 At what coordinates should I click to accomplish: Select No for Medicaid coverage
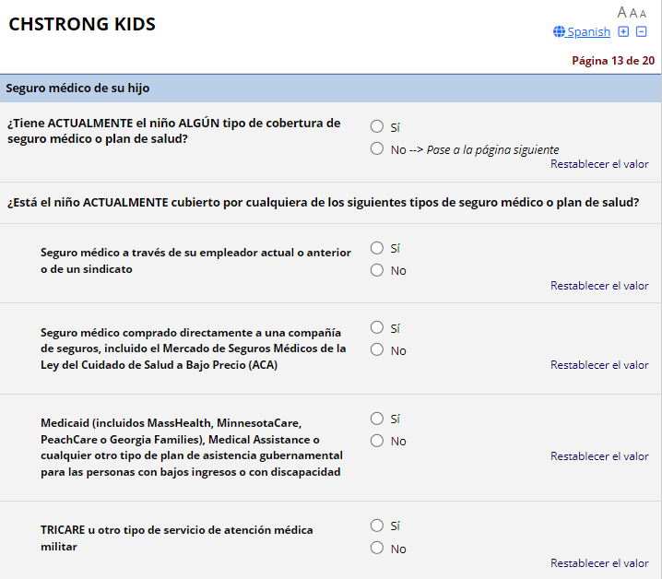click(x=377, y=441)
